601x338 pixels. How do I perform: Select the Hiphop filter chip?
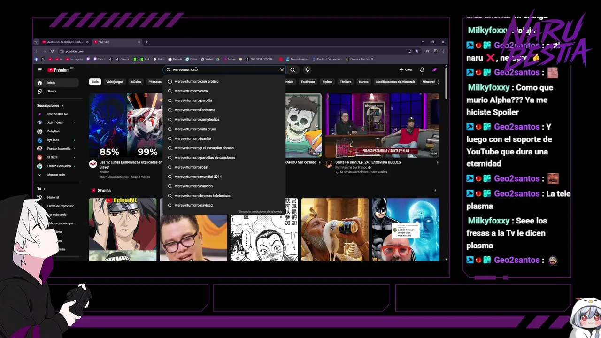327,82
